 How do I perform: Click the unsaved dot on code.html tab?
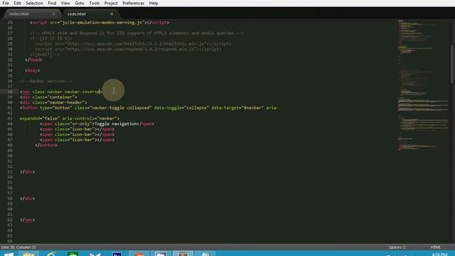[x=112, y=14]
